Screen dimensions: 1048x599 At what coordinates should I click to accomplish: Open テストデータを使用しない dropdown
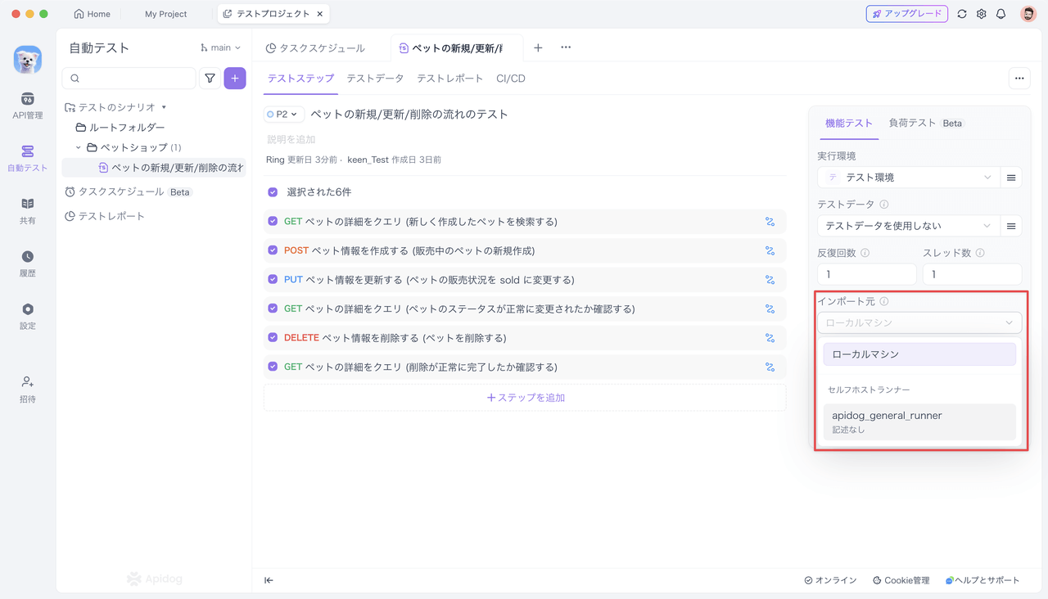click(909, 226)
